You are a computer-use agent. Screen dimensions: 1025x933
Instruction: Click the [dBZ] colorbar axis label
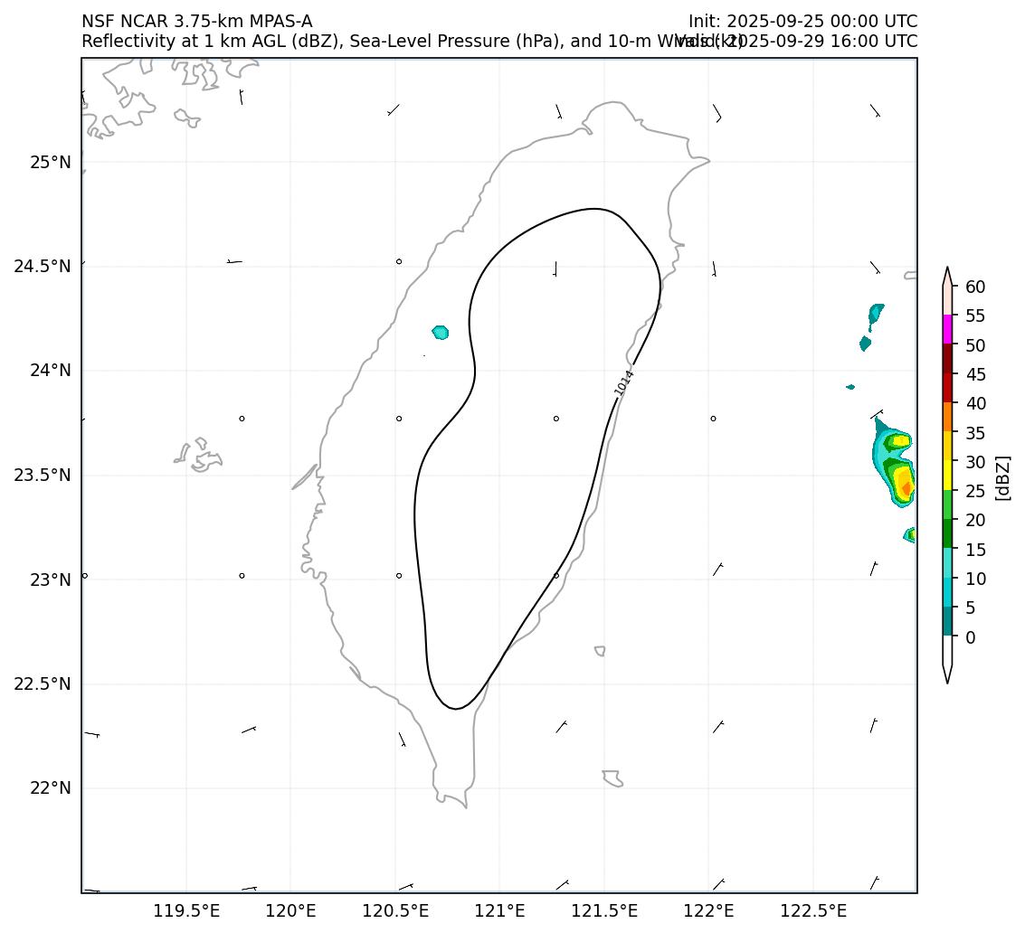1002,477
